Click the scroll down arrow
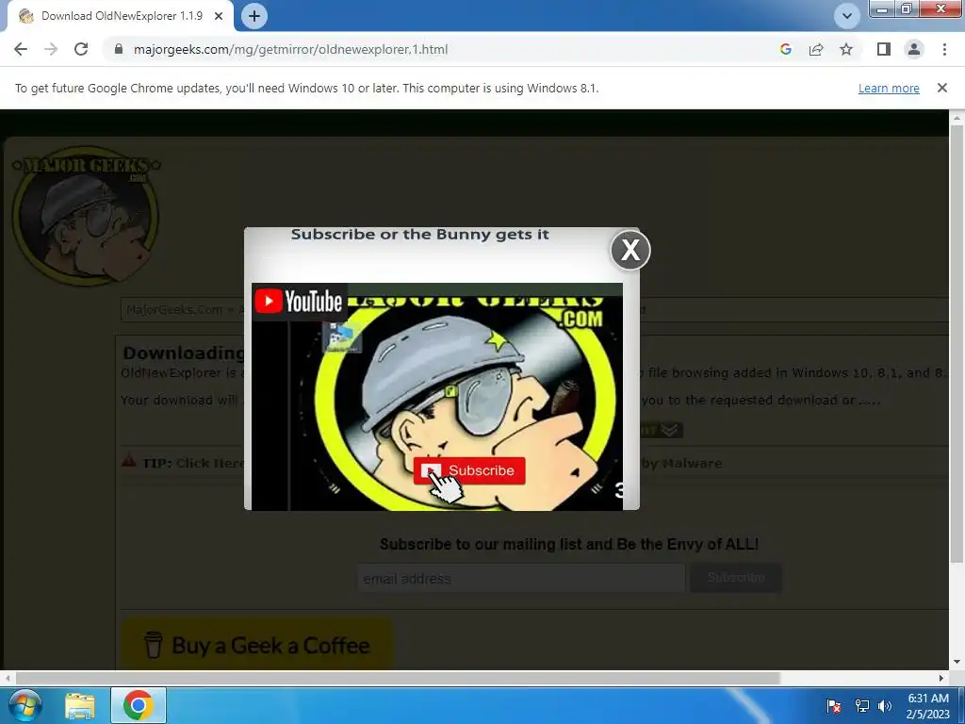The image size is (965, 724). [957, 663]
